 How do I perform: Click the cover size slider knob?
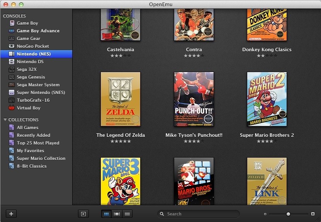(288, 214)
